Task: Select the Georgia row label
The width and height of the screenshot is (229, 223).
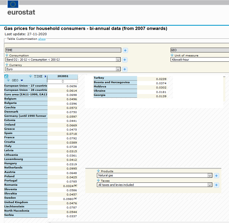Action: [x=115, y=95]
